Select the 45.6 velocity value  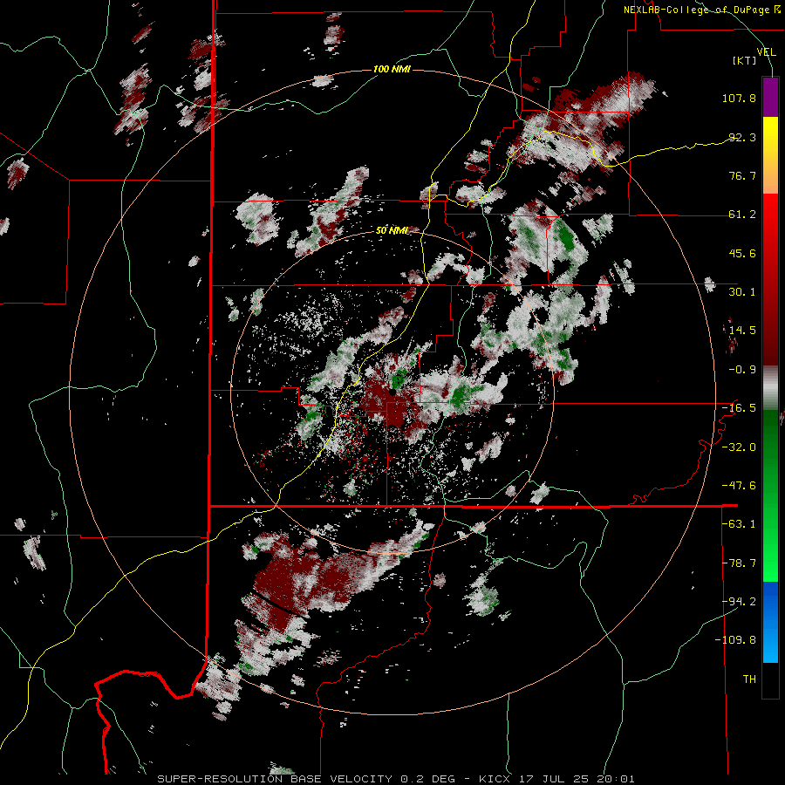[742, 253]
